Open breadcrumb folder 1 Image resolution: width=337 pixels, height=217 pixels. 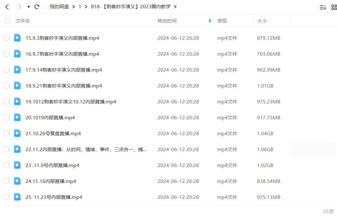80,7
